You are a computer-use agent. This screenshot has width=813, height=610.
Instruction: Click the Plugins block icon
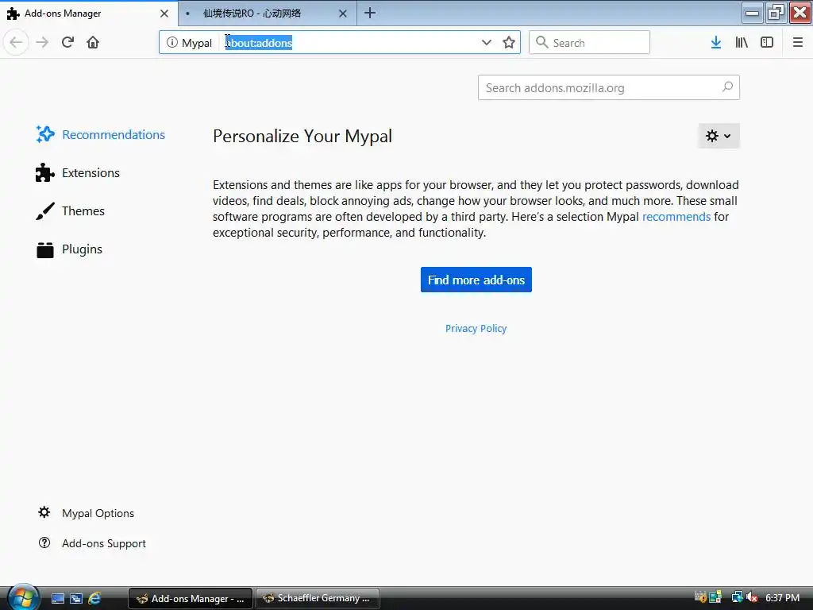pyautogui.click(x=45, y=249)
